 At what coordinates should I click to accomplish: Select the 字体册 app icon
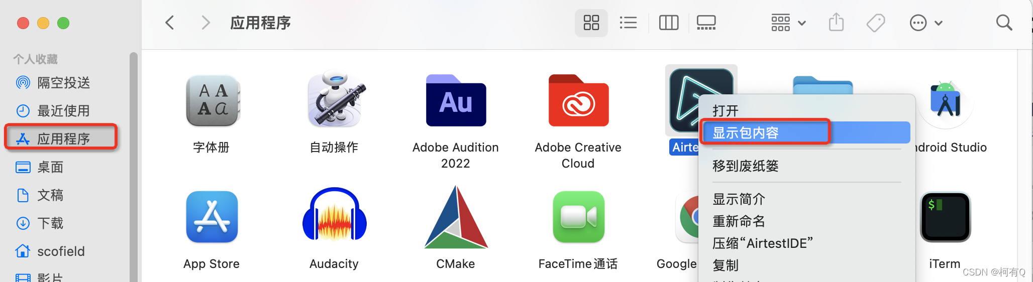coord(212,100)
